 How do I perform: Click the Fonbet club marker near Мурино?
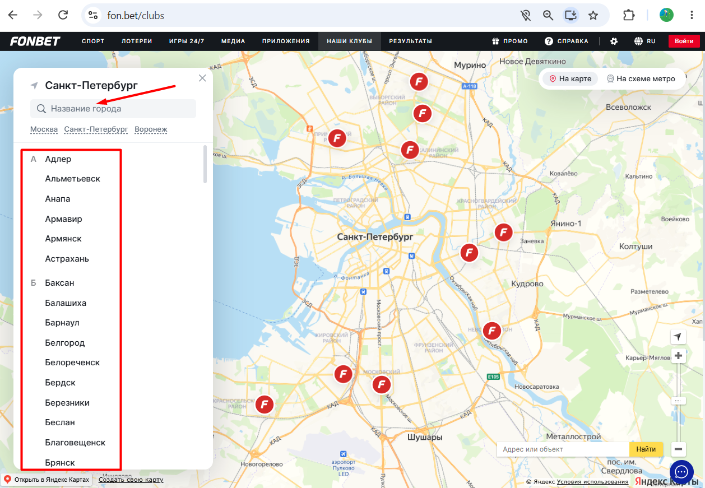coord(419,82)
